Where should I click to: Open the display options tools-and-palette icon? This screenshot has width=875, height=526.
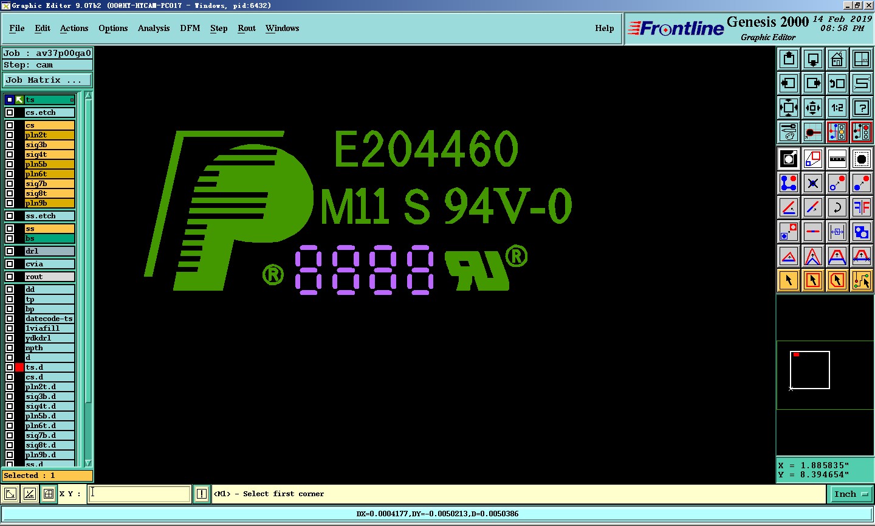point(789,132)
